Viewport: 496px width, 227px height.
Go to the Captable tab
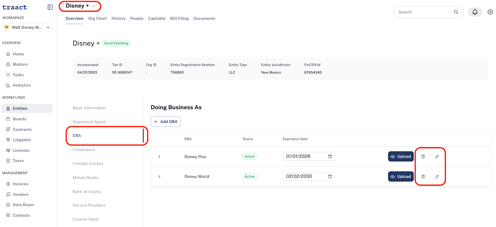tap(157, 19)
